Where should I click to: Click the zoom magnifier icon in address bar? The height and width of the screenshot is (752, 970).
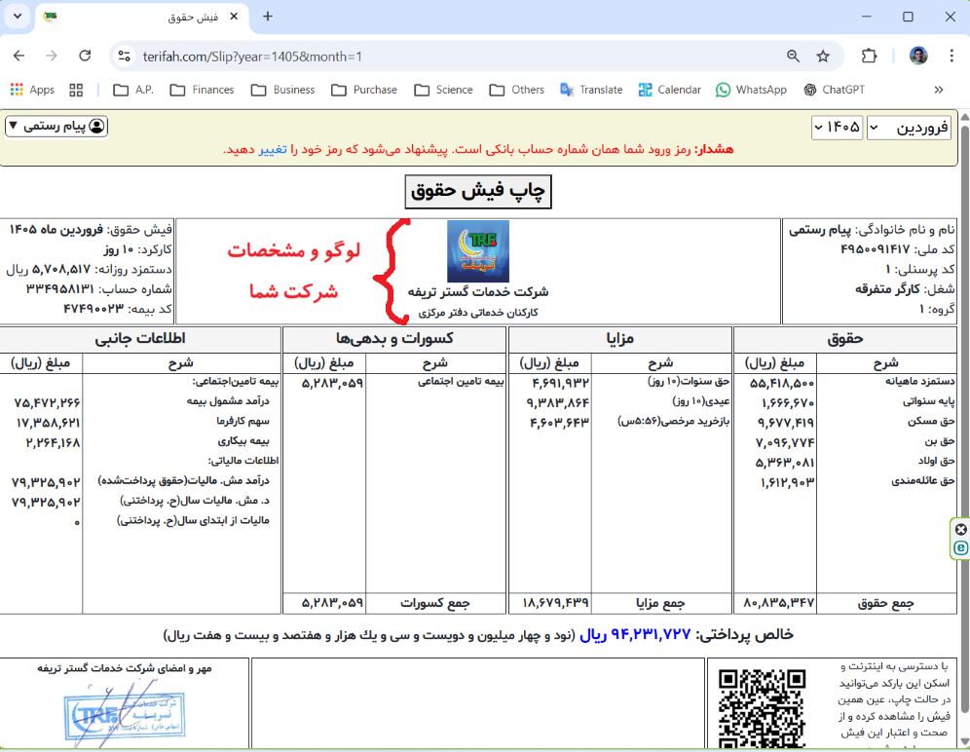click(793, 56)
